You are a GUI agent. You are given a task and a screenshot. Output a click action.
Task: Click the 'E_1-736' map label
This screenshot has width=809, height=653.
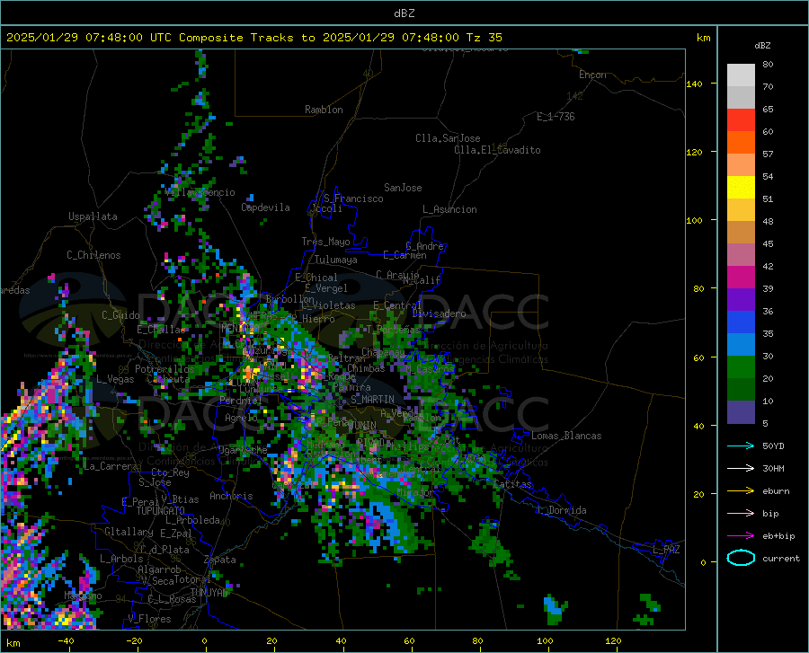pos(556,117)
